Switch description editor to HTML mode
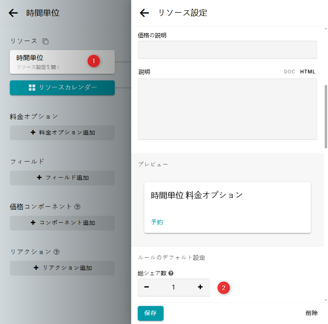The width and height of the screenshot is (328, 324). click(x=307, y=72)
